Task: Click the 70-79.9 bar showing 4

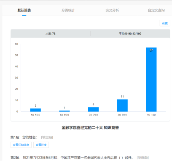Action: 93,109
